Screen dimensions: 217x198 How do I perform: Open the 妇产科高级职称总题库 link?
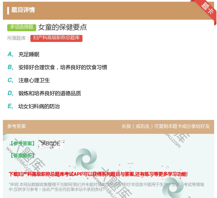tap(56, 38)
